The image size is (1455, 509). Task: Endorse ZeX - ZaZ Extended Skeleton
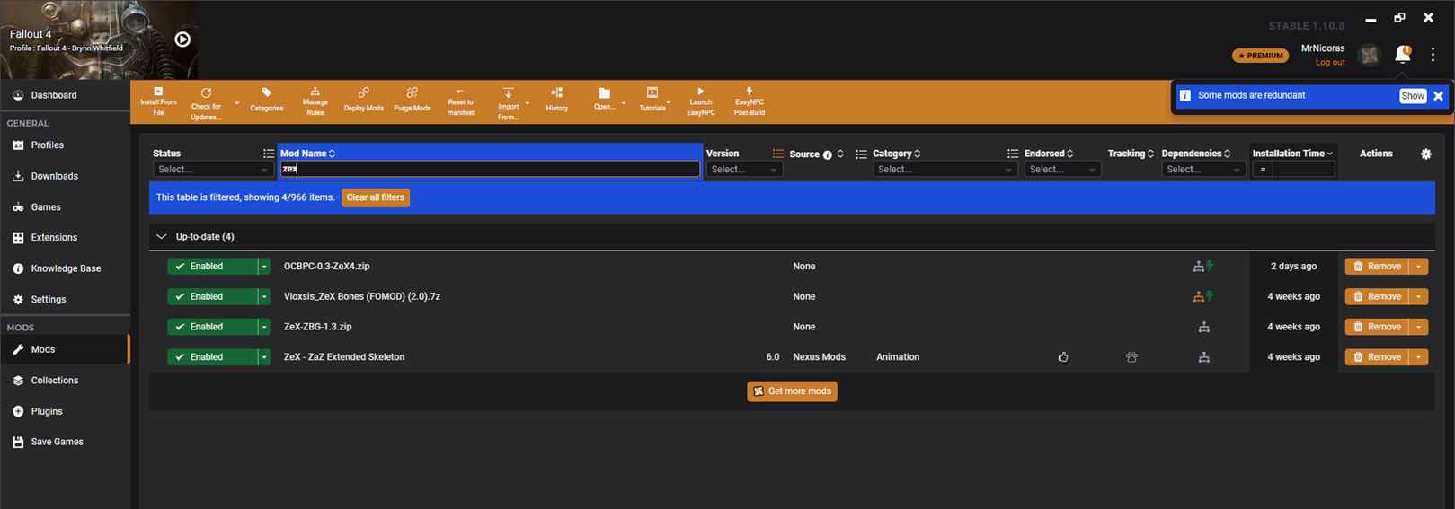click(1063, 357)
